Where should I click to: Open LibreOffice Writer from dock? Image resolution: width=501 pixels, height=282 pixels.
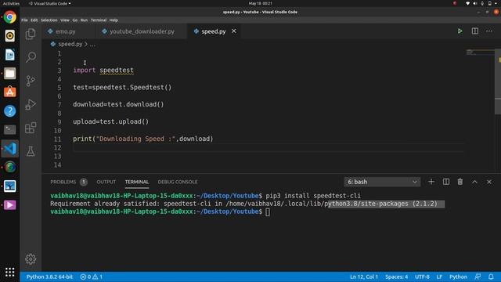10,55
